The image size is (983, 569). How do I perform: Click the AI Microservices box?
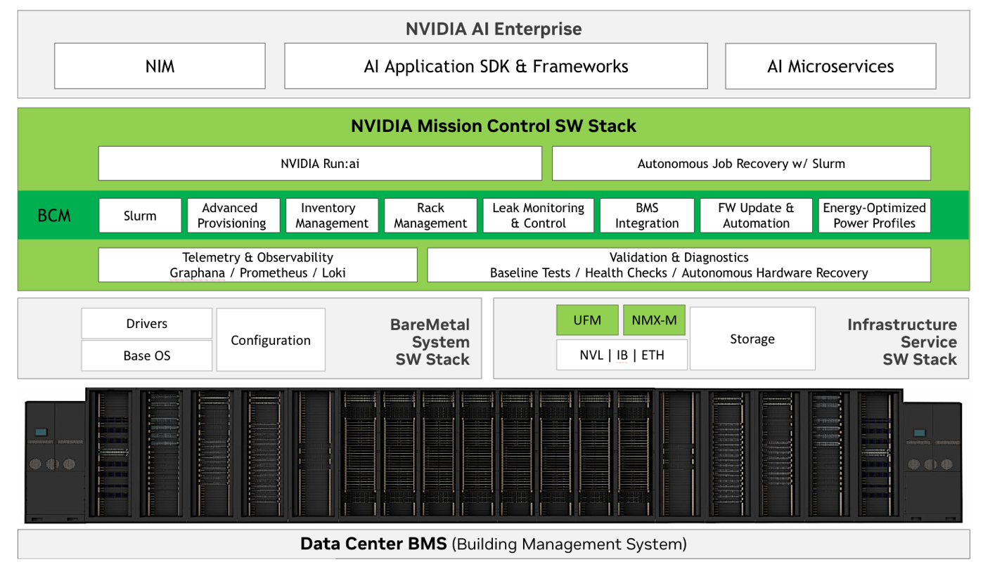pyautogui.click(x=830, y=66)
